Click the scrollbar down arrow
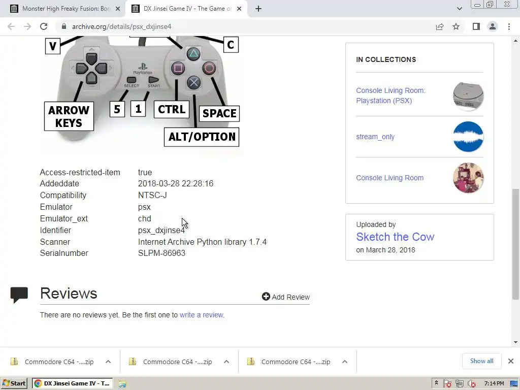 click(x=515, y=342)
